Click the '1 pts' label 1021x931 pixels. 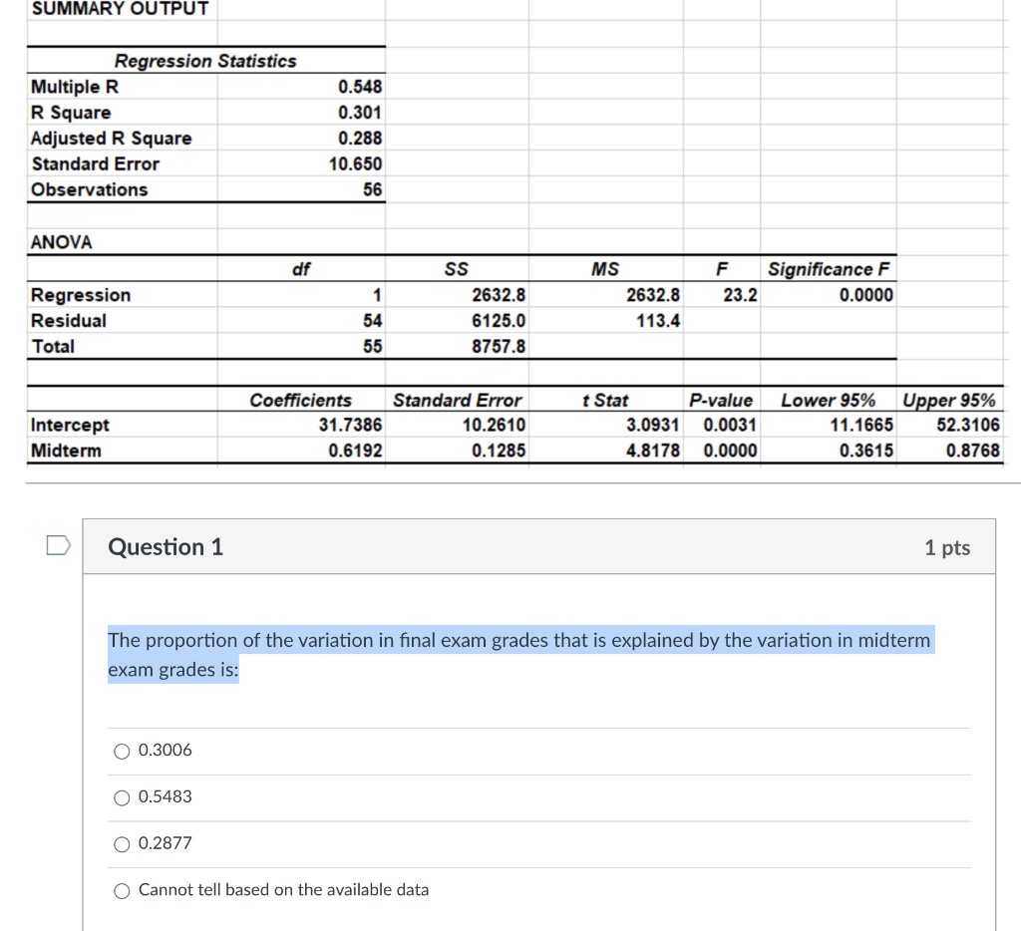pyautogui.click(x=945, y=546)
